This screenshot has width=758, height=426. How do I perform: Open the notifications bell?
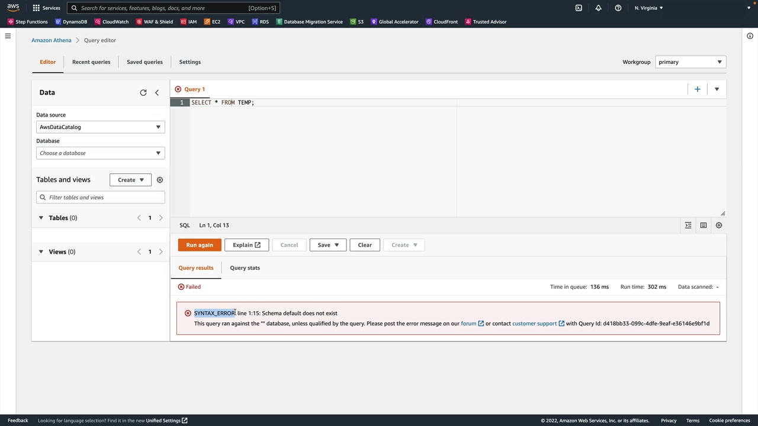click(x=598, y=8)
